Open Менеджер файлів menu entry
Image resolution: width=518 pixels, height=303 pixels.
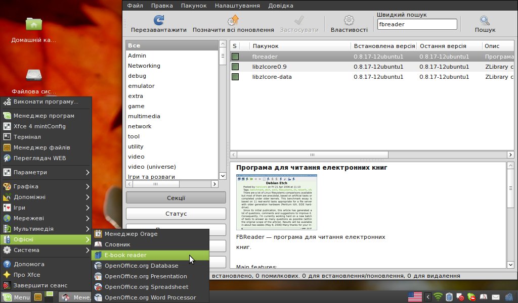pos(46,147)
